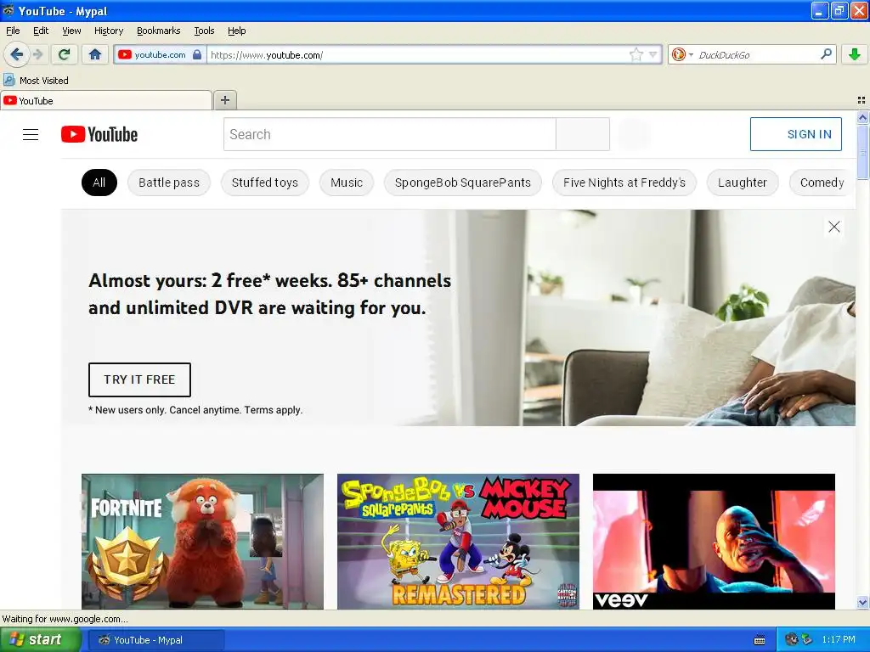
Task: Click the magnifier in the DuckDuckGo search box
Action: (x=826, y=53)
